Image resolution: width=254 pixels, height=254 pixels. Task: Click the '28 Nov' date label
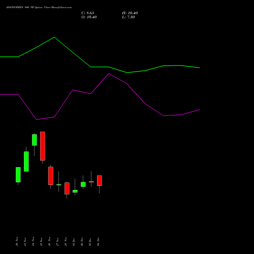point(66,241)
